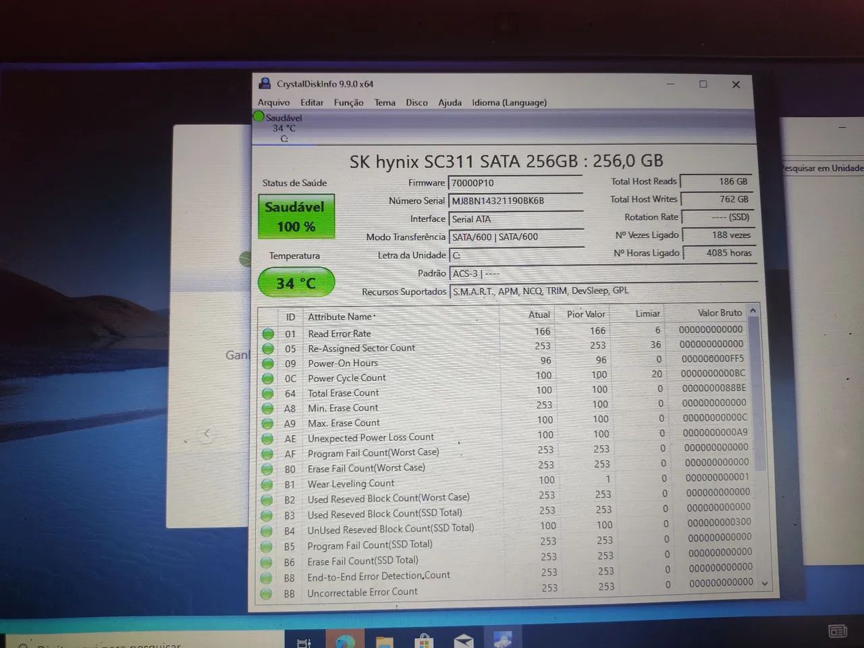The height and width of the screenshot is (648, 864).
Task: Click the Pesquisar em Unidade search box behind
Action: [822, 168]
